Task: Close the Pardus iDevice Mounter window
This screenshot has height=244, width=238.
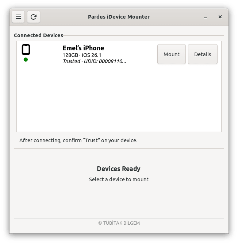Action: pyautogui.click(x=220, y=17)
